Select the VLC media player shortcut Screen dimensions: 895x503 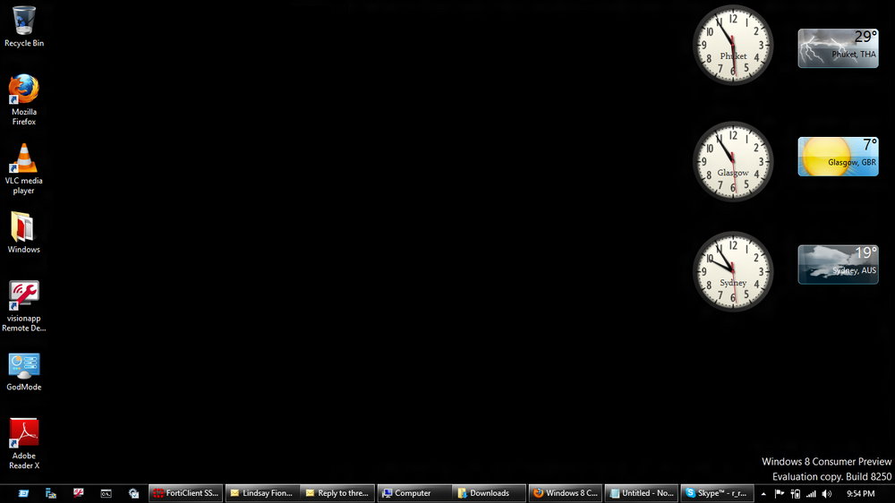[24, 168]
